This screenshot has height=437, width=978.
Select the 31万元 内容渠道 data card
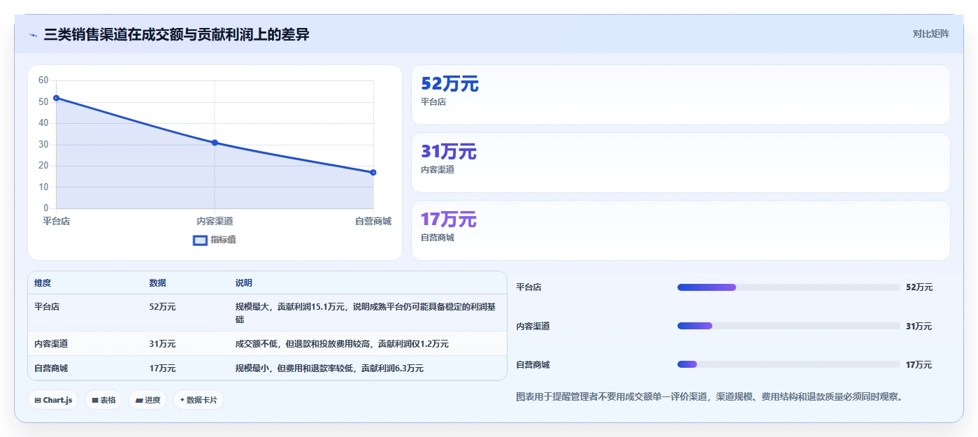pyautogui.click(x=680, y=162)
